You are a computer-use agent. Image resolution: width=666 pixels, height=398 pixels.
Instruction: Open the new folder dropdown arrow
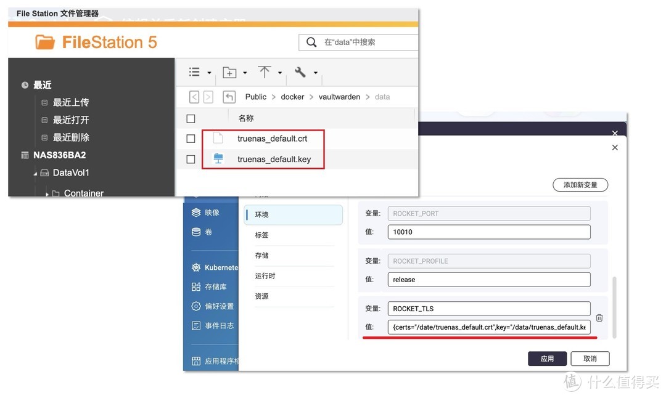tap(245, 73)
